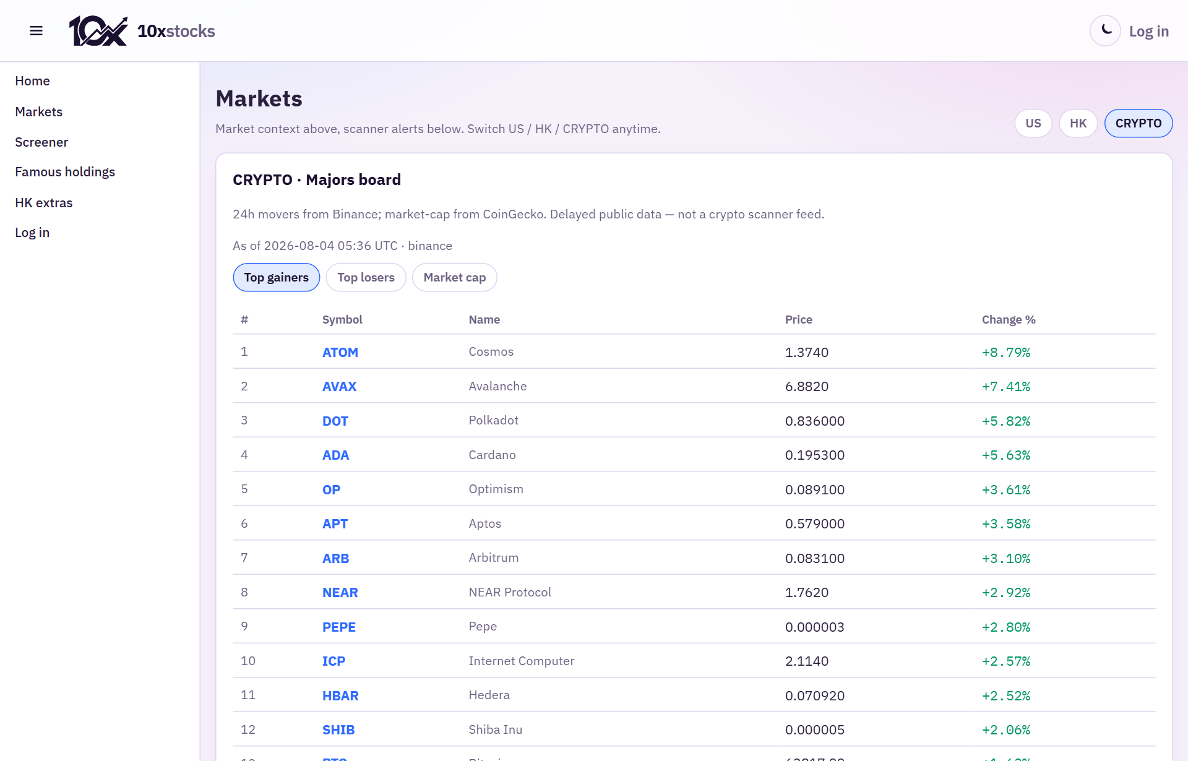The width and height of the screenshot is (1188, 761).
Task: Open the APT symbol link
Action: (335, 524)
